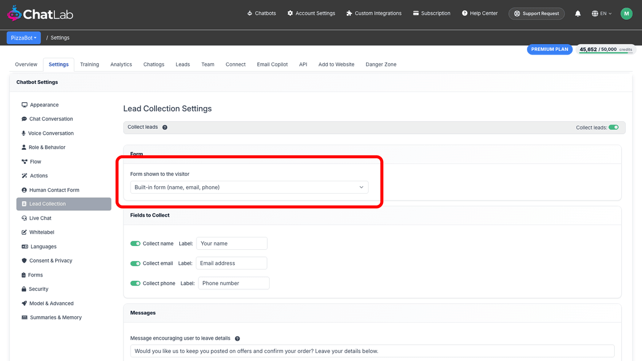
Task: Click the Your name label field
Action: click(x=232, y=243)
